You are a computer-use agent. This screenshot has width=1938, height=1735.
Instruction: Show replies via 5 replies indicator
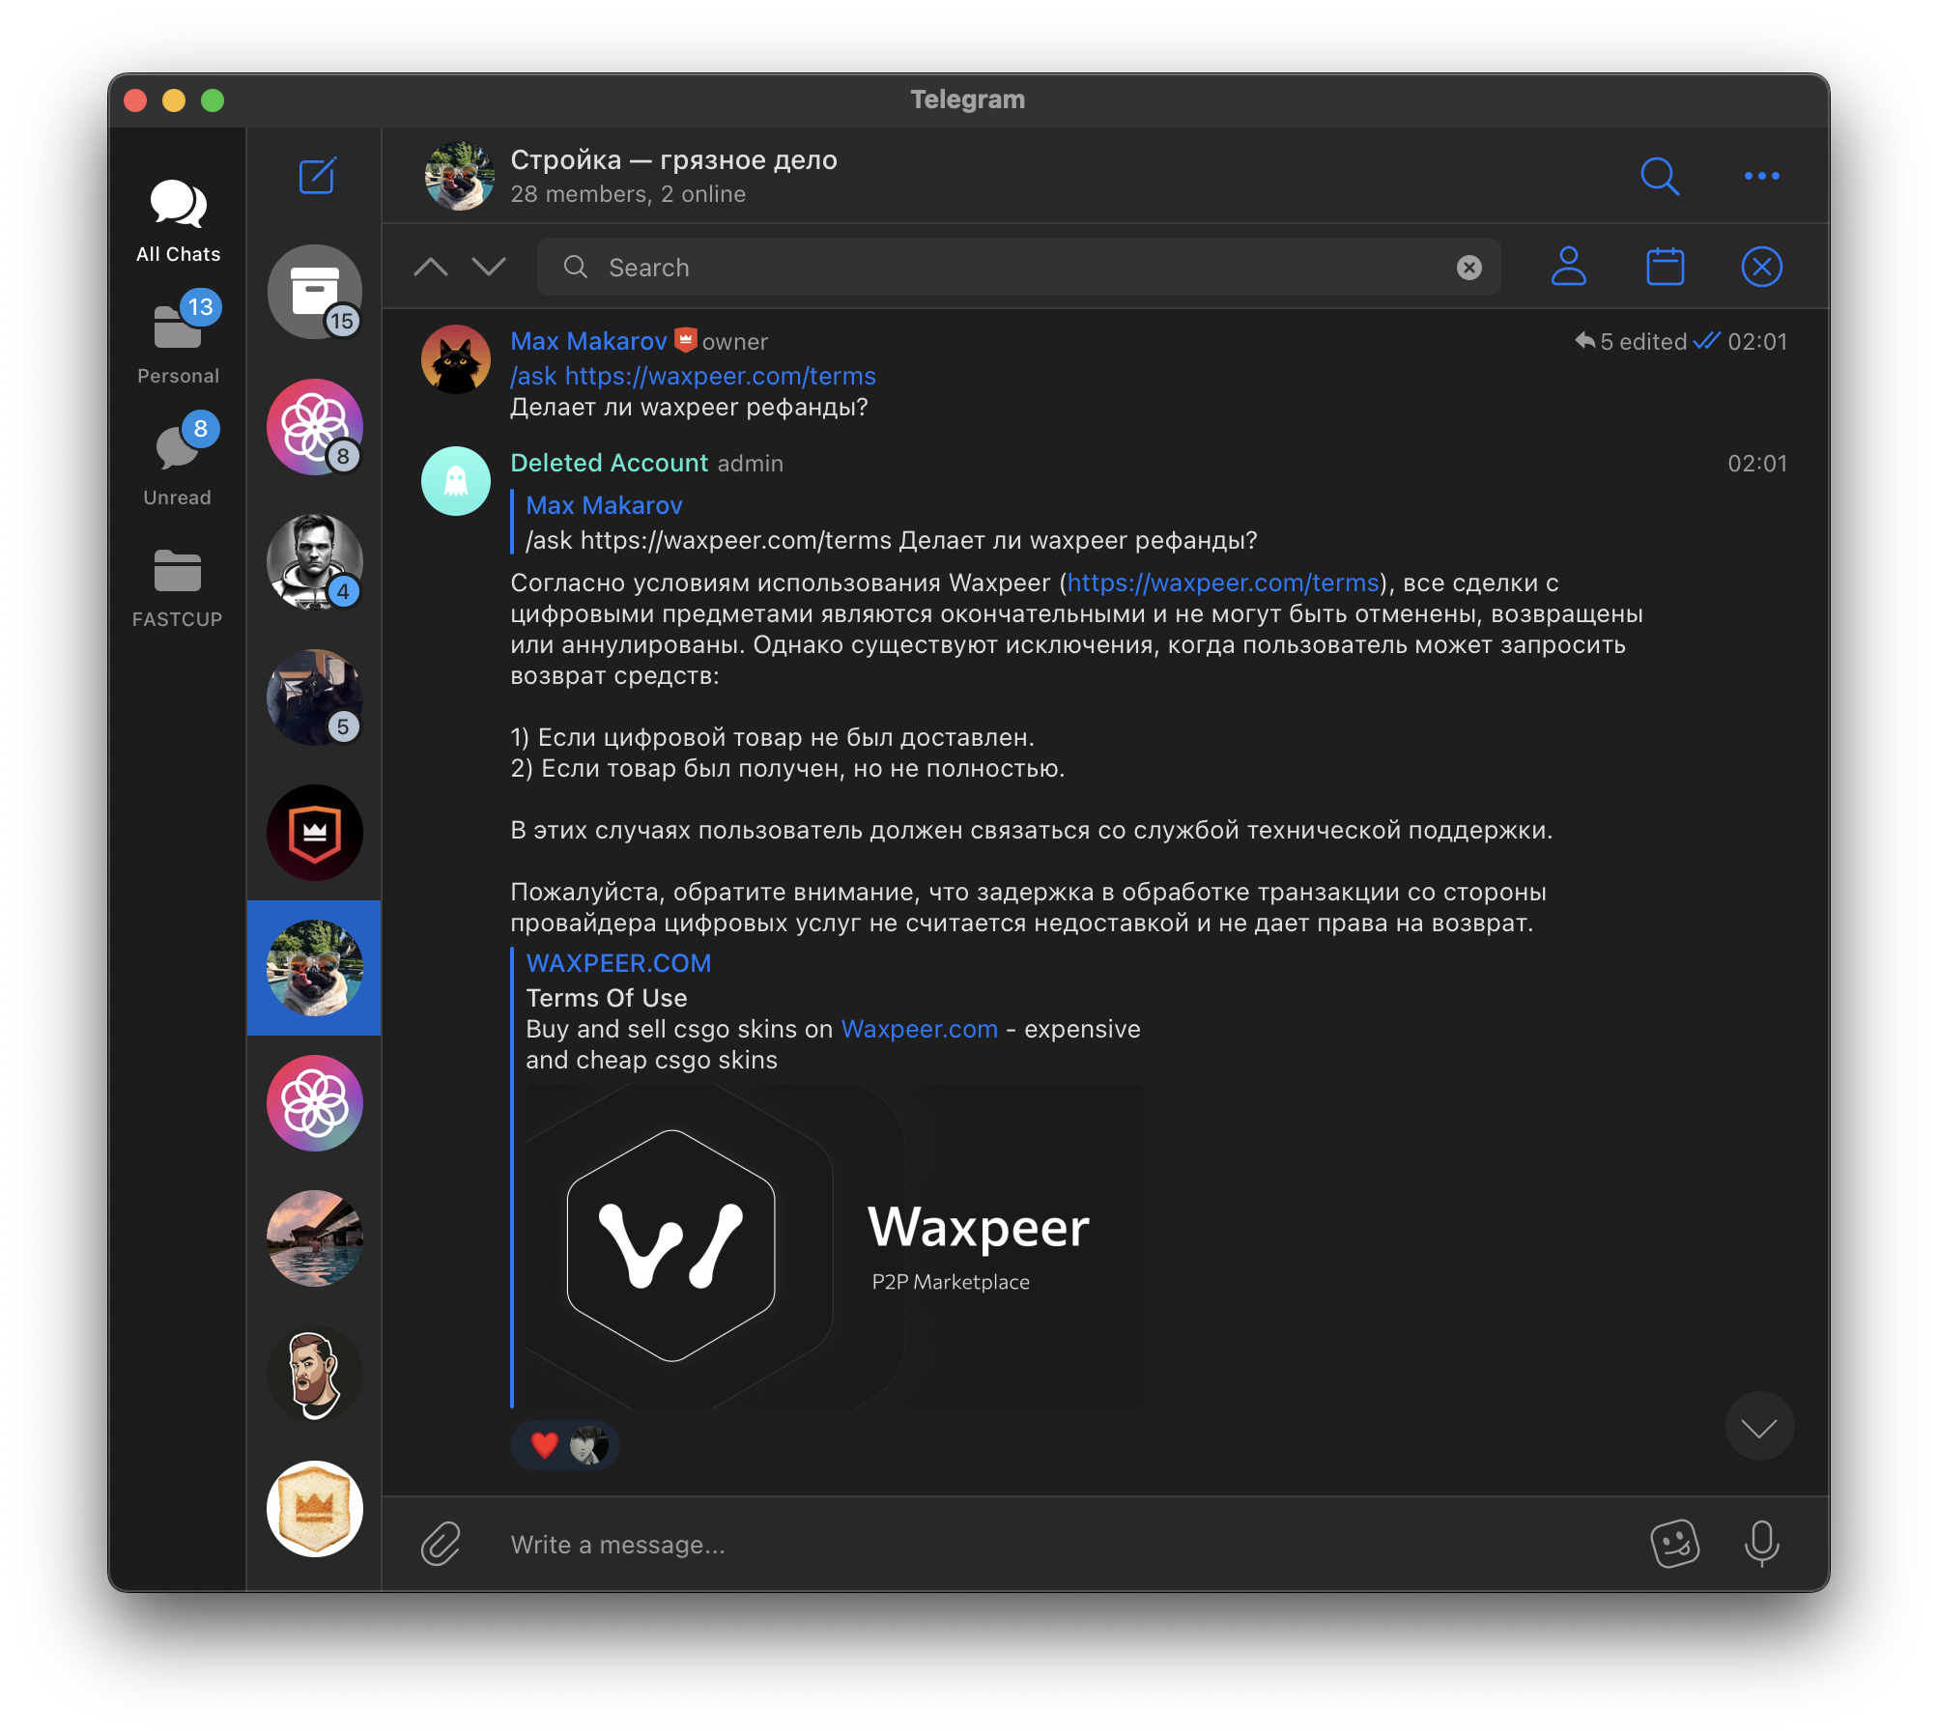pos(1594,341)
